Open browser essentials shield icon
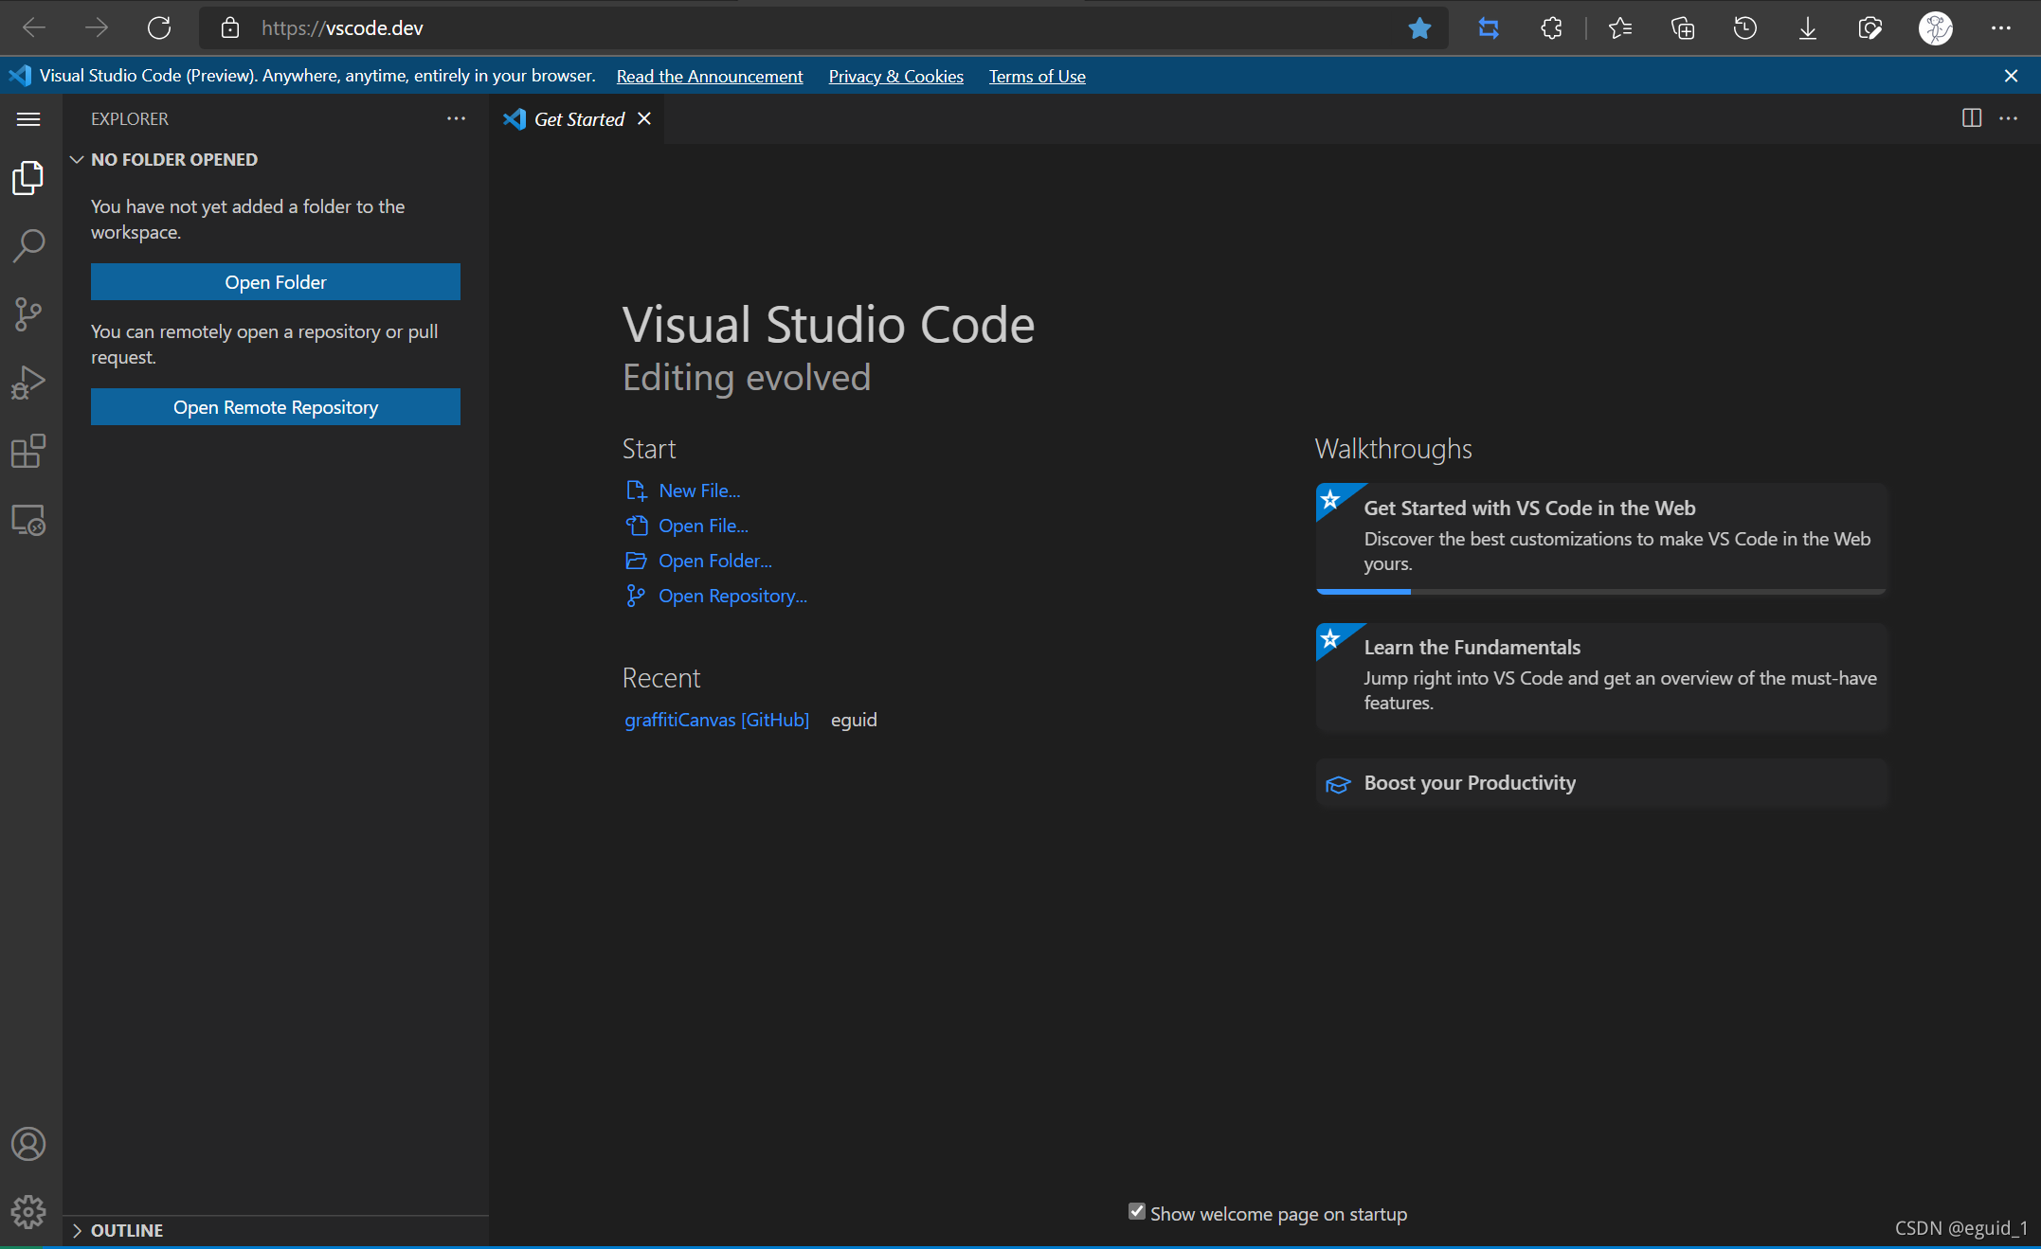The height and width of the screenshot is (1249, 2041). click(x=1870, y=28)
